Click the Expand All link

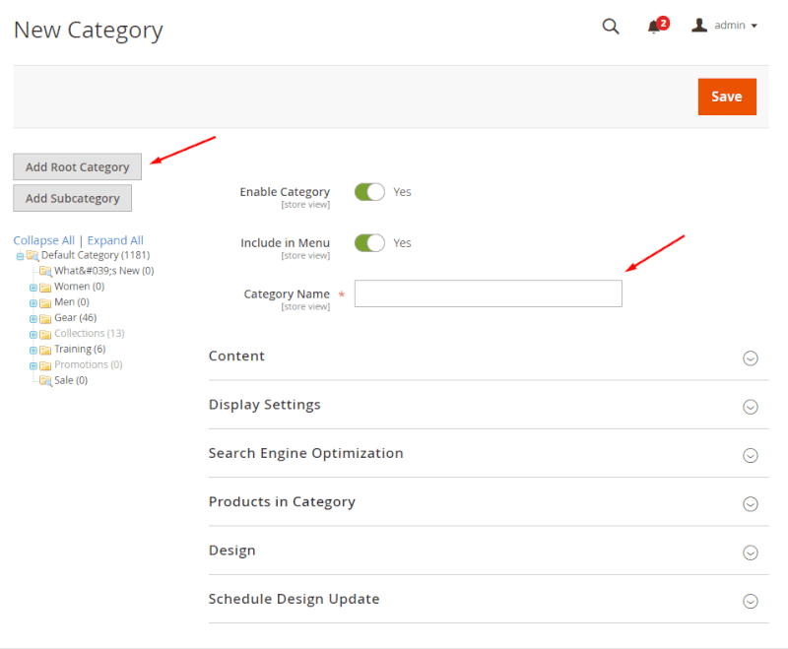(x=115, y=239)
